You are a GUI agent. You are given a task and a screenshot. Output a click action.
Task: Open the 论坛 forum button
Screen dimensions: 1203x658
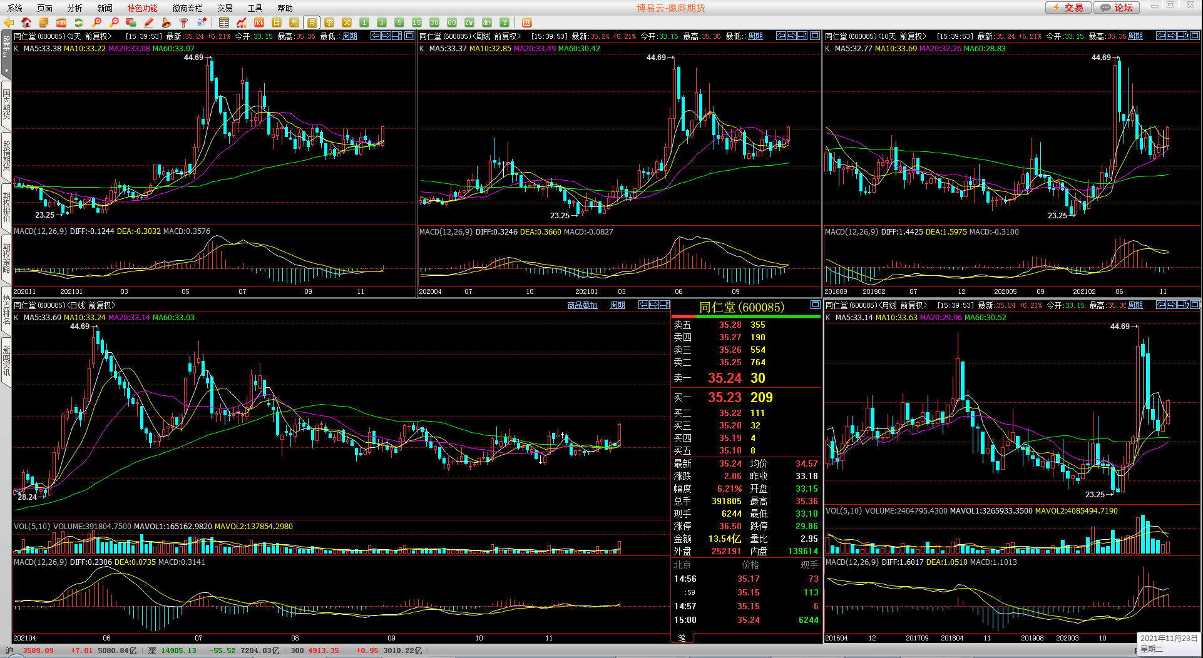point(1117,8)
